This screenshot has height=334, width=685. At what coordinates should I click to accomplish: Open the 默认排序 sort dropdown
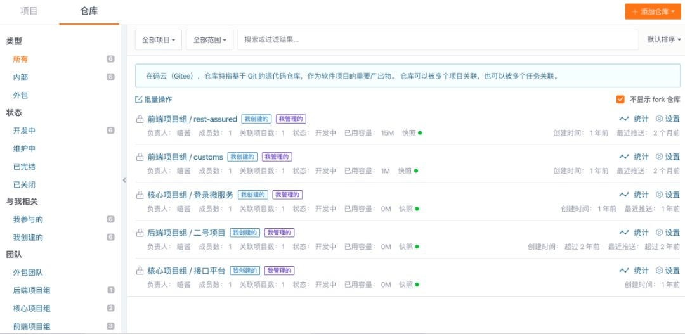point(663,40)
